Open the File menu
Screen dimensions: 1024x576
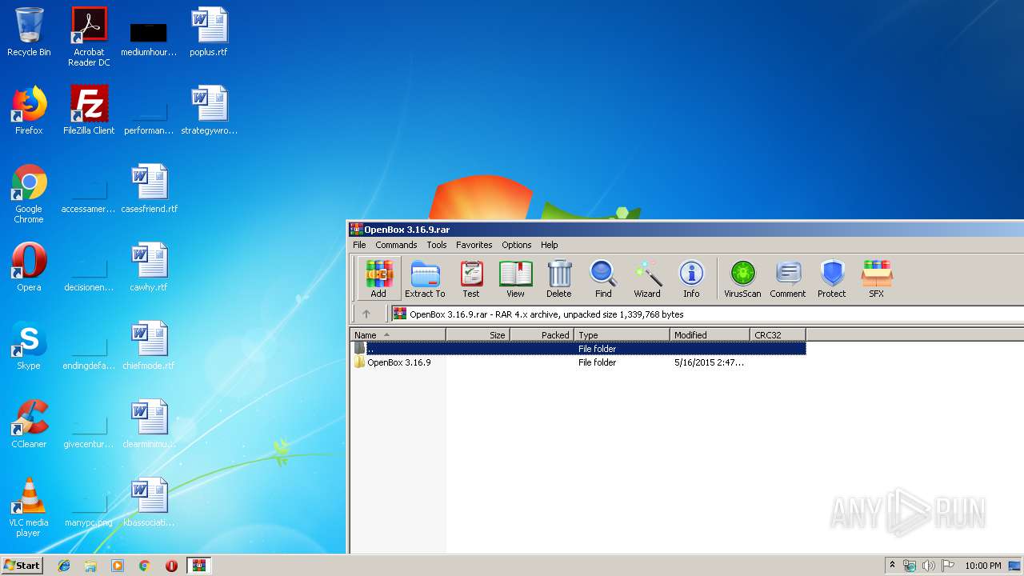[x=360, y=245]
